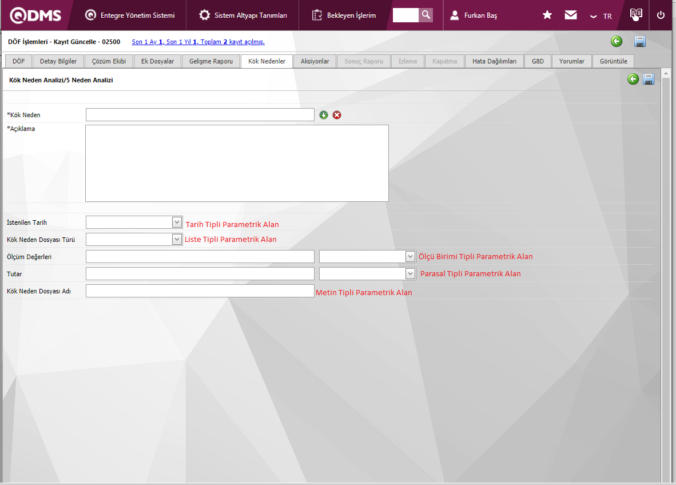The height and width of the screenshot is (485, 676).
Task: Switch to Aksiyonlar tab
Action: (315, 61)
